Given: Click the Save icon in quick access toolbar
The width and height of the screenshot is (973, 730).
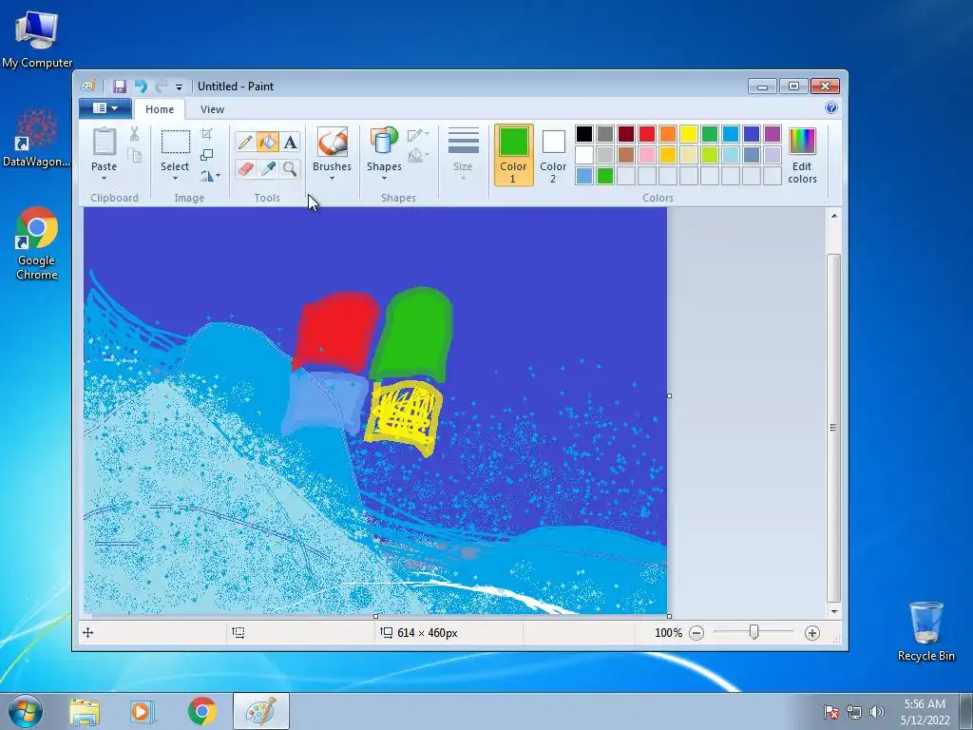Looking at the screenshot, I should (119, 86).
